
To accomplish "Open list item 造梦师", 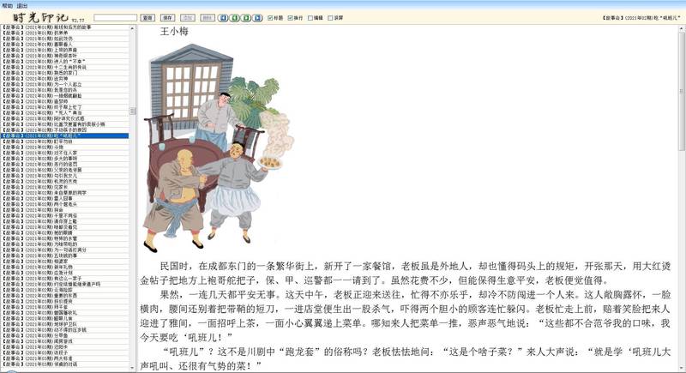I will pyautogui.click(x=65, y=101).
